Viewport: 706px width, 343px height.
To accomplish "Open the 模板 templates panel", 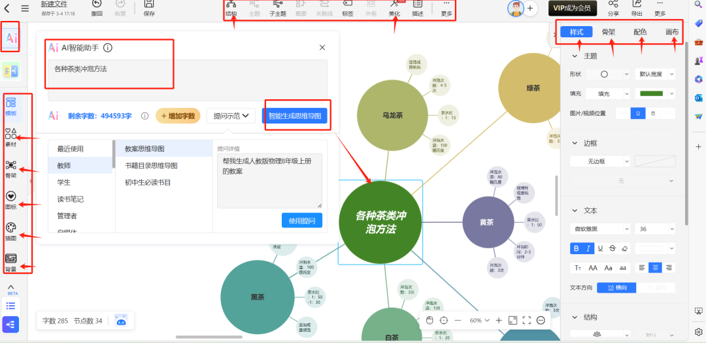I will pyautogui.click(x=11, y=106).
